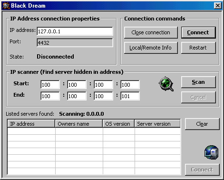Screen dimensions: 224x180
Task: Select the first End octet field
Action: 50,96
